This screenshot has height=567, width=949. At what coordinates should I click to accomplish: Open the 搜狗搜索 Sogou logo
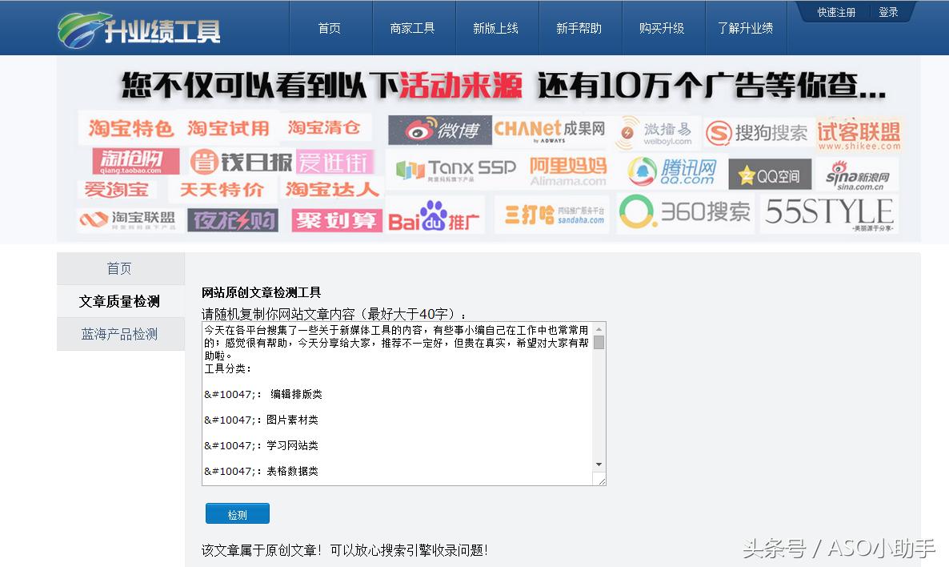click(x=756, y=131)
